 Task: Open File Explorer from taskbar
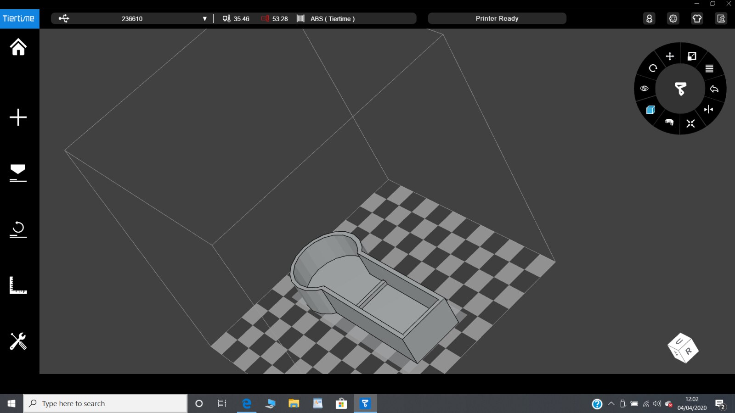(x=294, y=403)
